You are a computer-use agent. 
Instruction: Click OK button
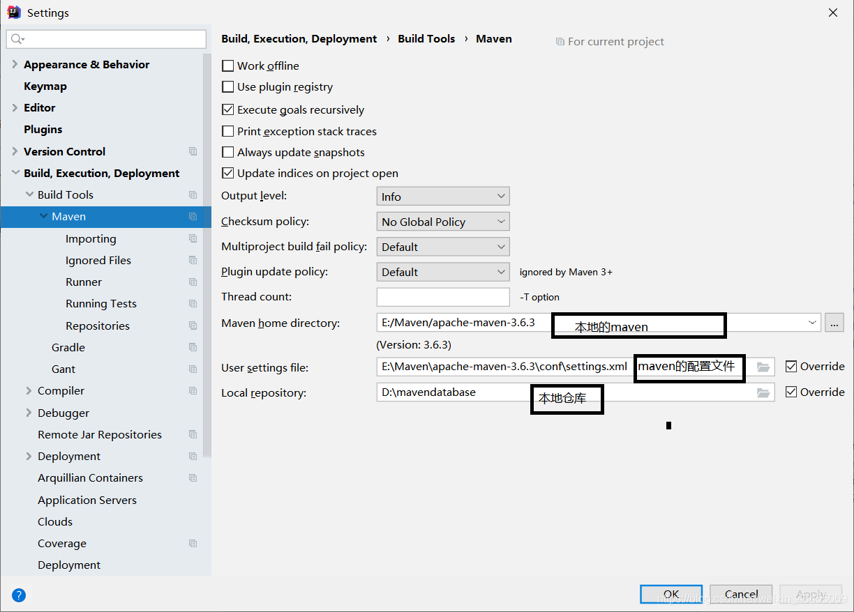coord(671,594)
